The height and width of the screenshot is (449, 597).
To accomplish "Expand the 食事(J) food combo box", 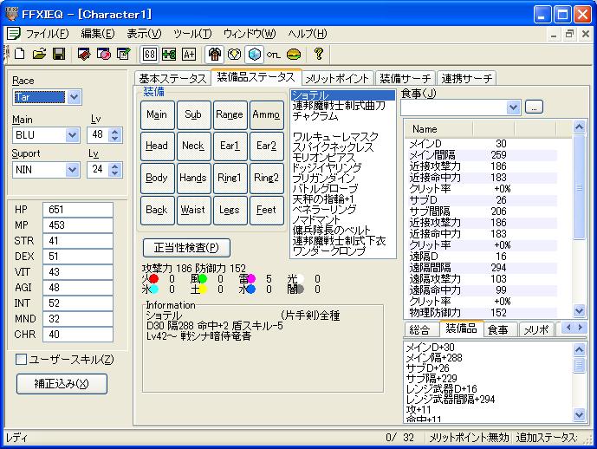I will (513, 107).
